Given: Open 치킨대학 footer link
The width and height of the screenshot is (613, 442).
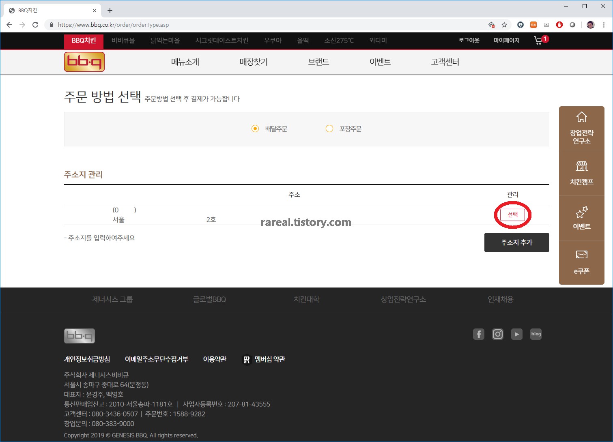Looking at the screenshot, I should point(306,299).
